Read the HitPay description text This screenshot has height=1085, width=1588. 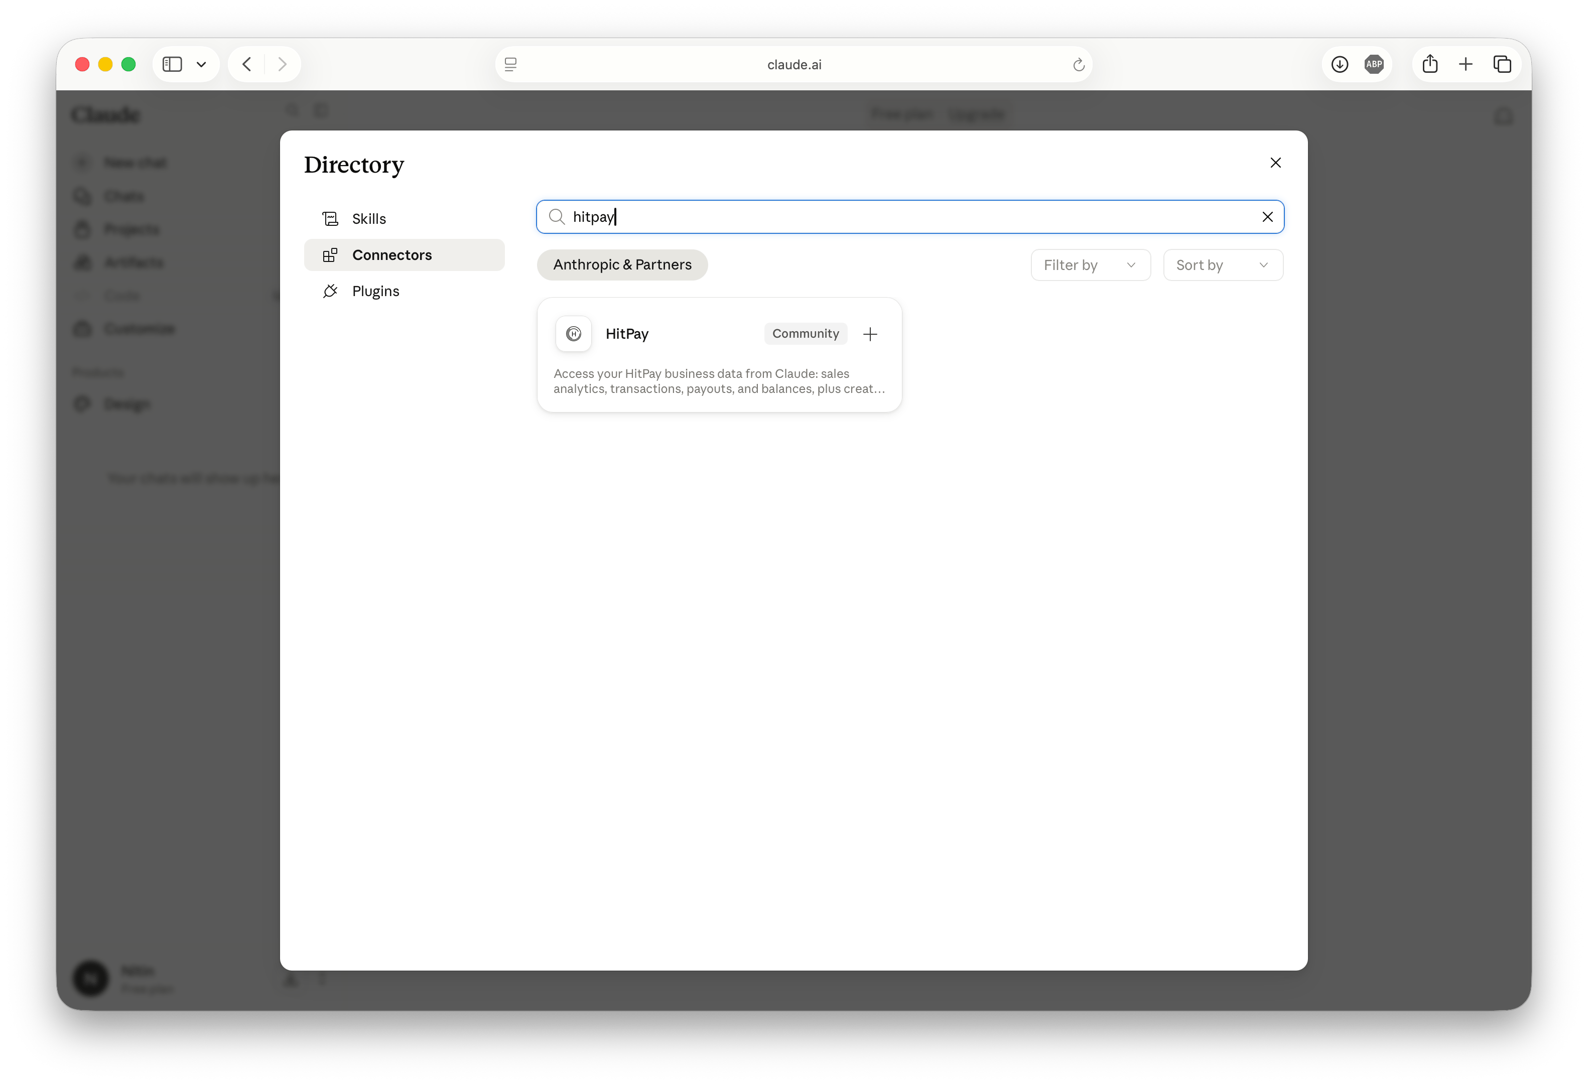[719, 381]
